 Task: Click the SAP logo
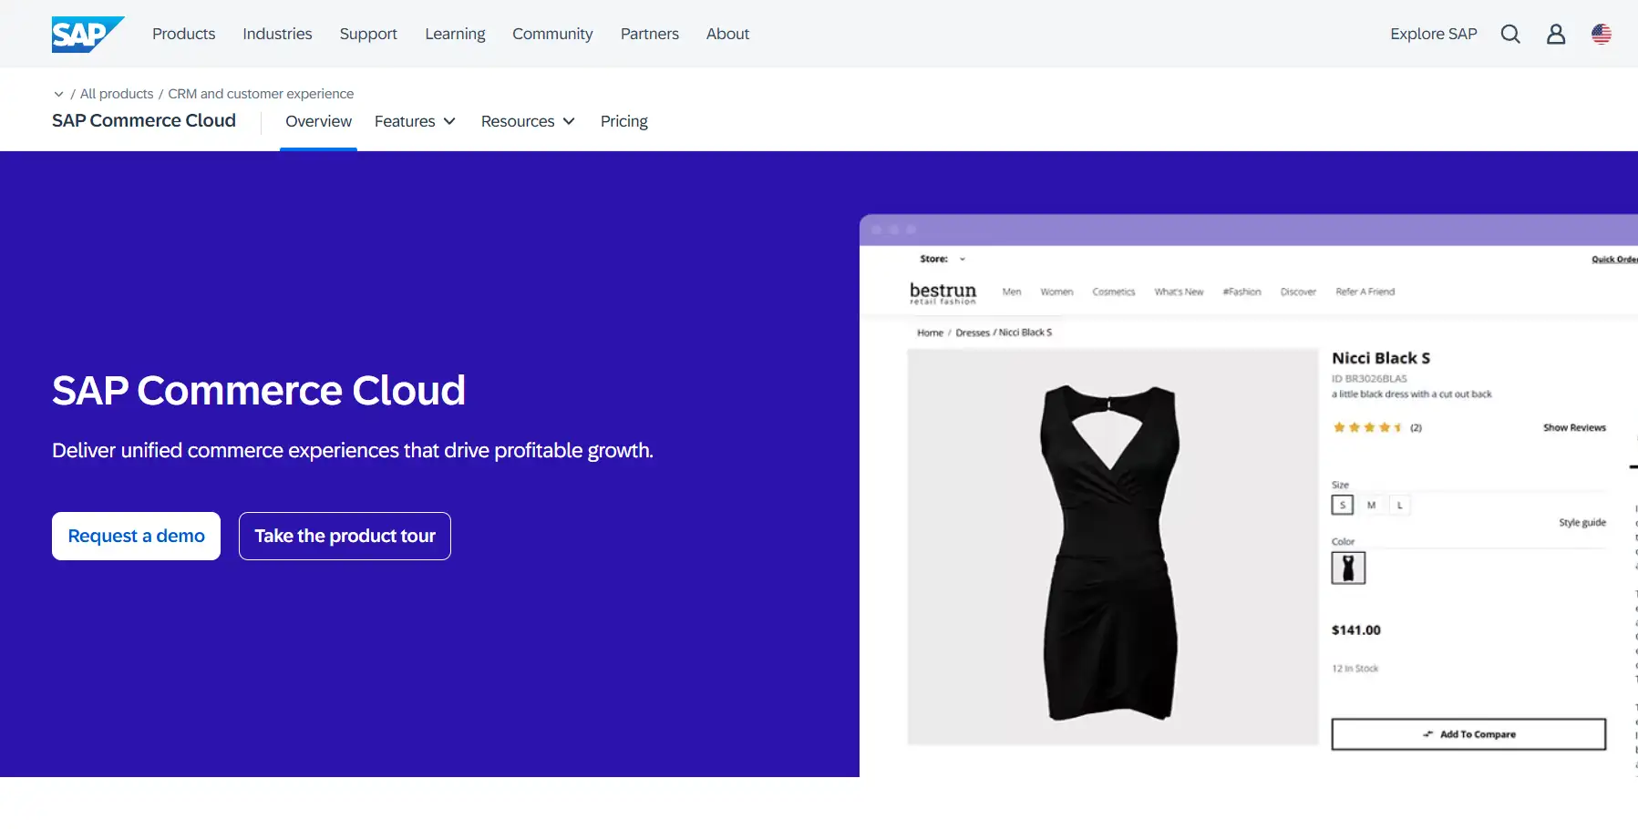click(x=88, y=35)
